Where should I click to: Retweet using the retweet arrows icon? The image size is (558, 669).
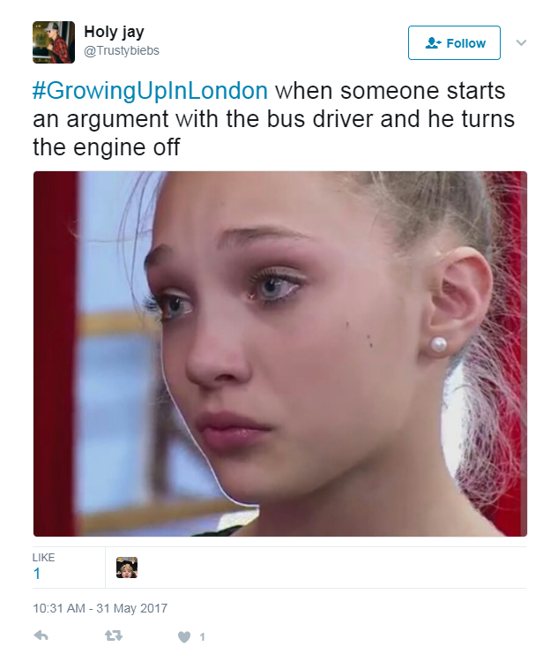(114, 636)
